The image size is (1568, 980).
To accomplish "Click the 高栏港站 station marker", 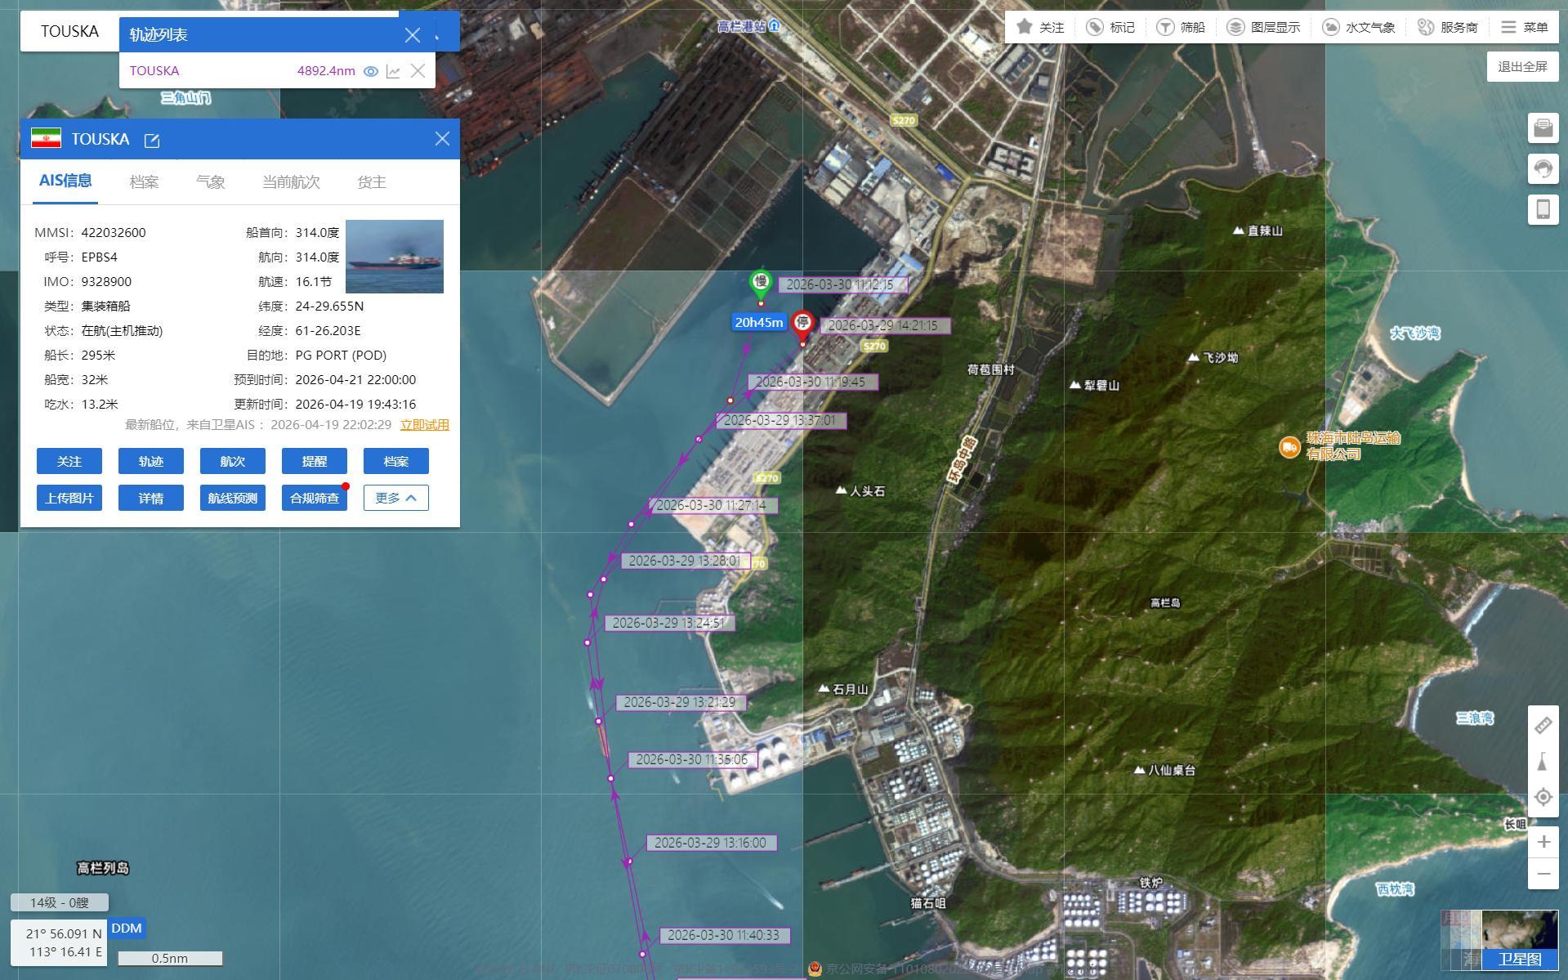I will pyautogui.click(x=775, y=26).
